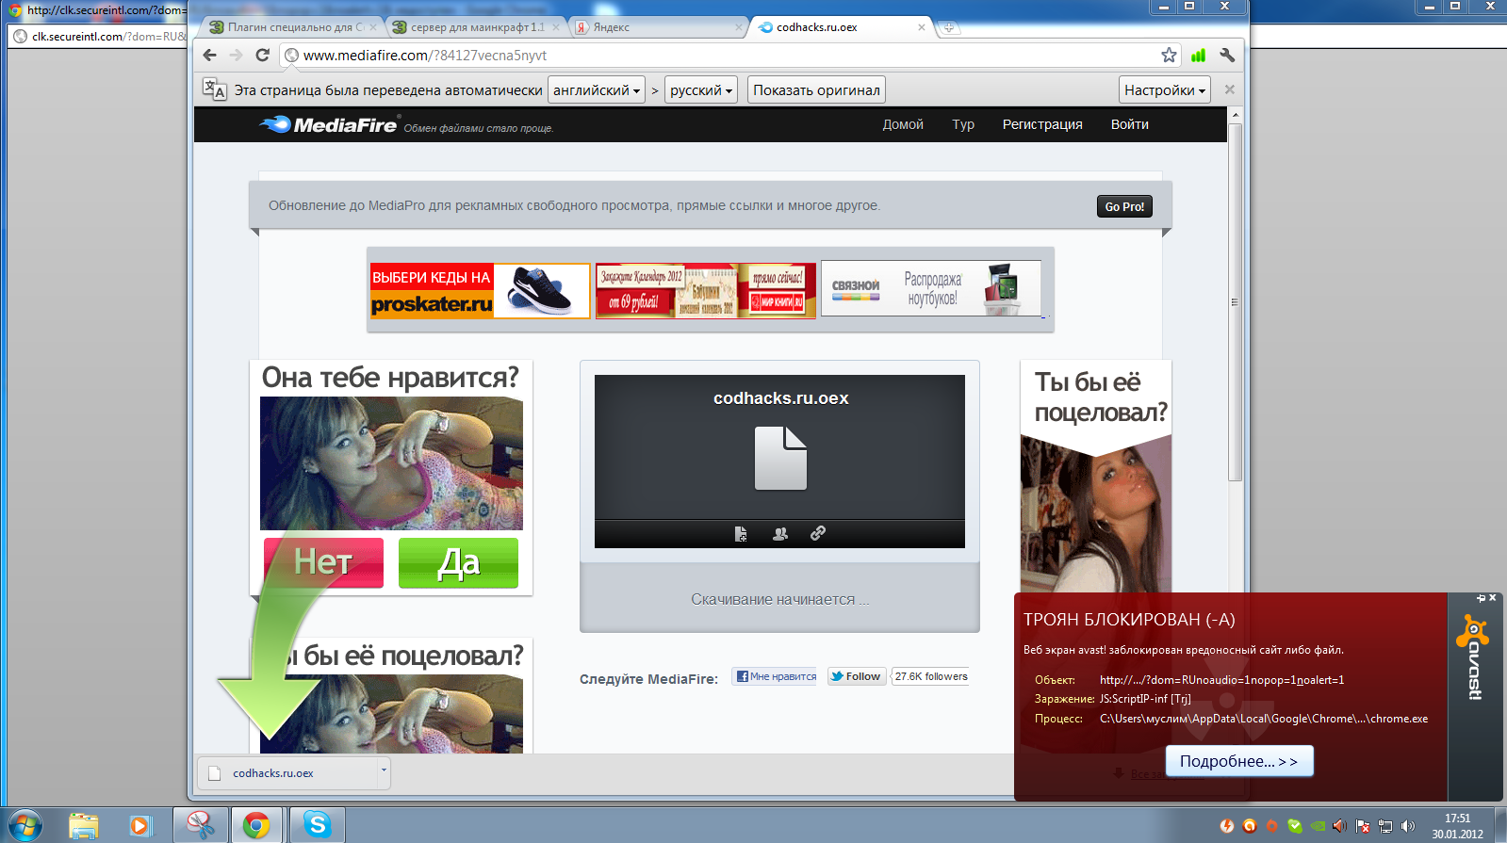
Task: Click the Календарь 2012 ad banner
Action: [706, 290]
